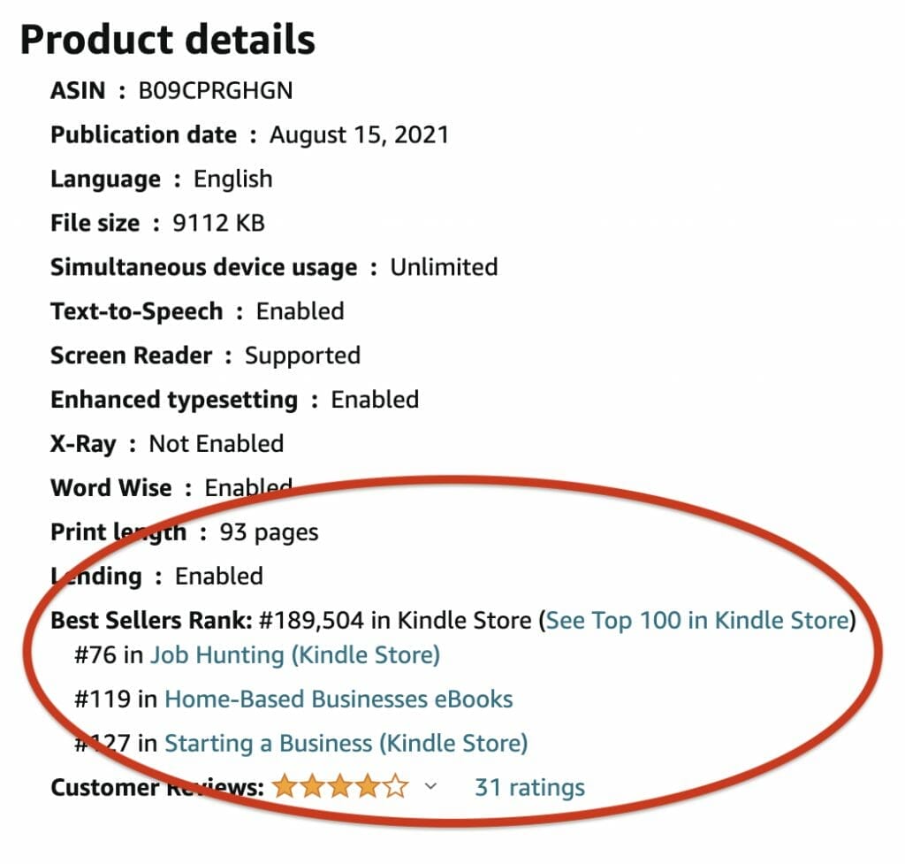This screenshot has width=905, height=864.
Task: Select the ASIN value B09CPRGHGN
Action: 216,89
